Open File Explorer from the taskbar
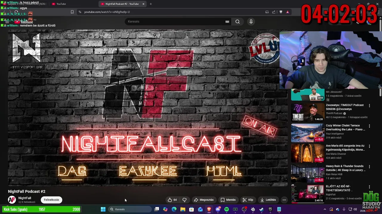Viewport: 382px width, 214px height. (x=183, y=209)
